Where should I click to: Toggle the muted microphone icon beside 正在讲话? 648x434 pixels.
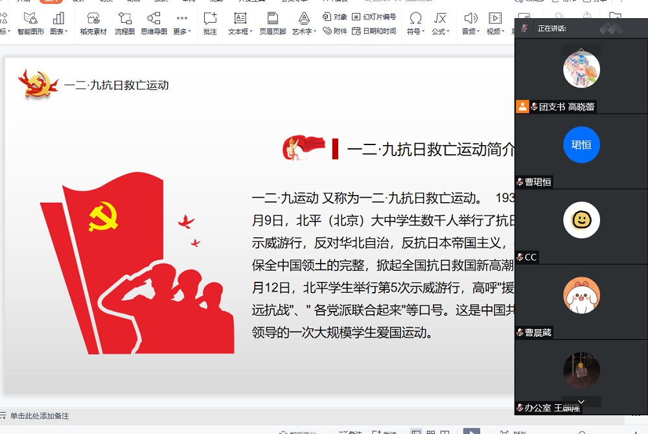pos(524,29)
